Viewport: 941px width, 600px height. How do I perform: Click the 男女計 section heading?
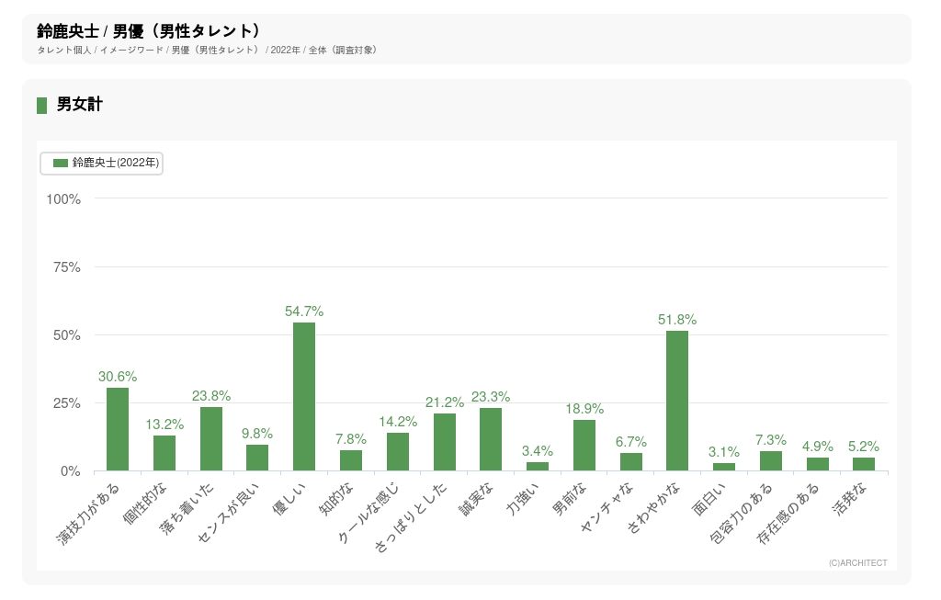[79, 105]
